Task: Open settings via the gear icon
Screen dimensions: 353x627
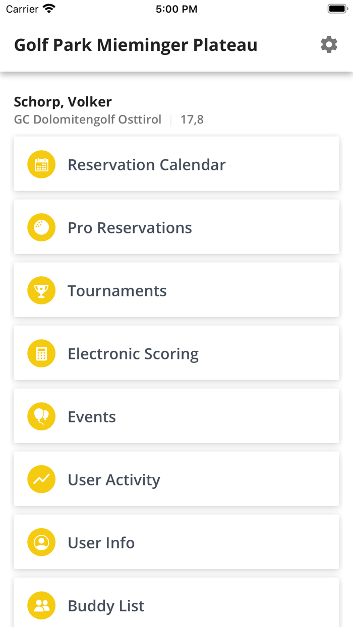Action: (x=329, y=45)
